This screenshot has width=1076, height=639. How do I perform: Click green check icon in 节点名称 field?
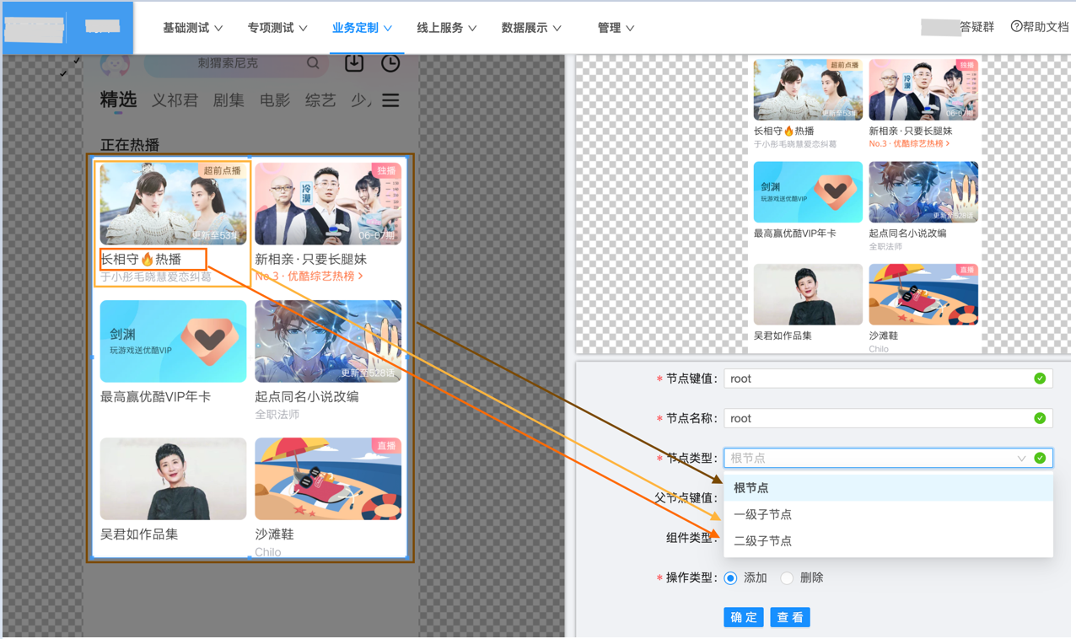[x=1040, y=418]
